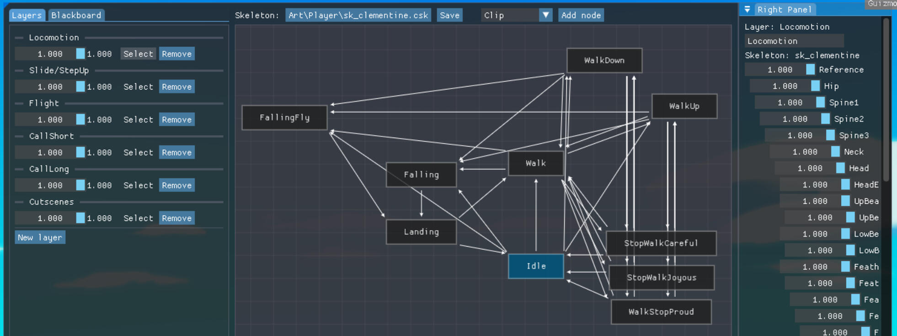The width and height of the screenshot is (897, 336).
Task: Click the WalkDown node in graph
Action: pyautogui.click(x=604, y=60)
